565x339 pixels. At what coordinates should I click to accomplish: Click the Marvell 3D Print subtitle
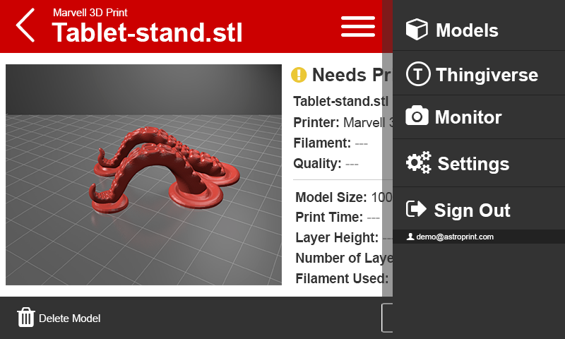tap(90, 13)
